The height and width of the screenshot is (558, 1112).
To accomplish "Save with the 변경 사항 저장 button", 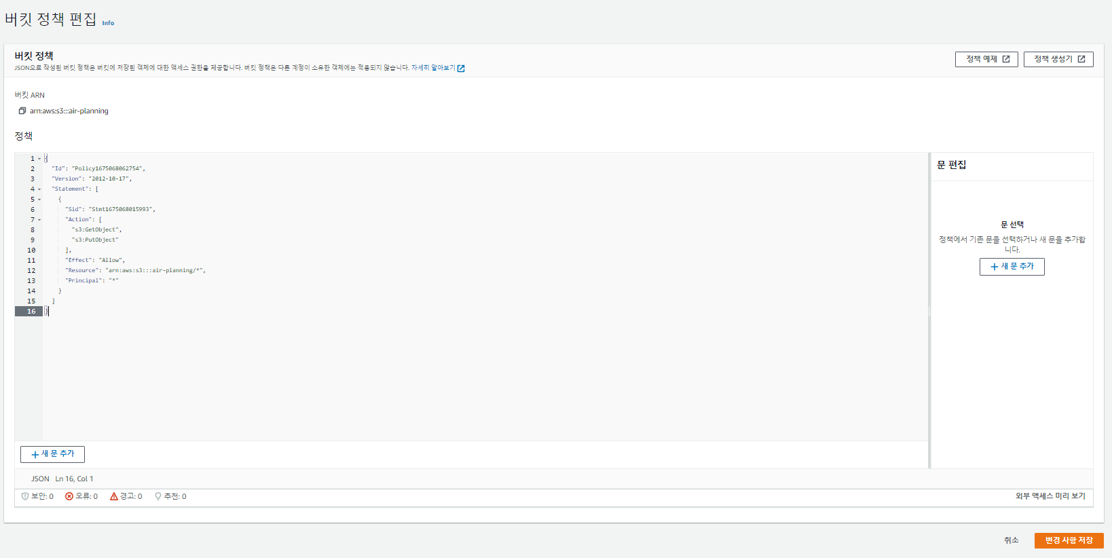I will click(1069, 540).
